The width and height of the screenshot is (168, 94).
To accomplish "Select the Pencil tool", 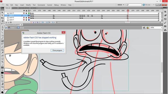I will point(2,38).
